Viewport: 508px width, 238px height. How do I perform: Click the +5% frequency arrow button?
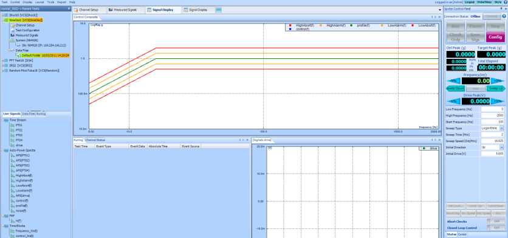tap(498, 81)
